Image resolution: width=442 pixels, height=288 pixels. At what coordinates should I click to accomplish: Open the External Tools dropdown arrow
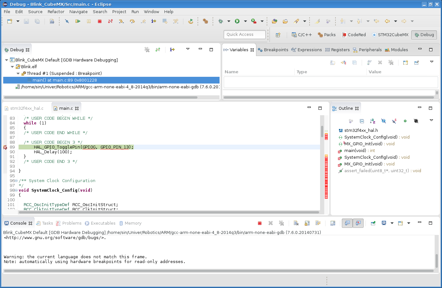click(262, 21)
